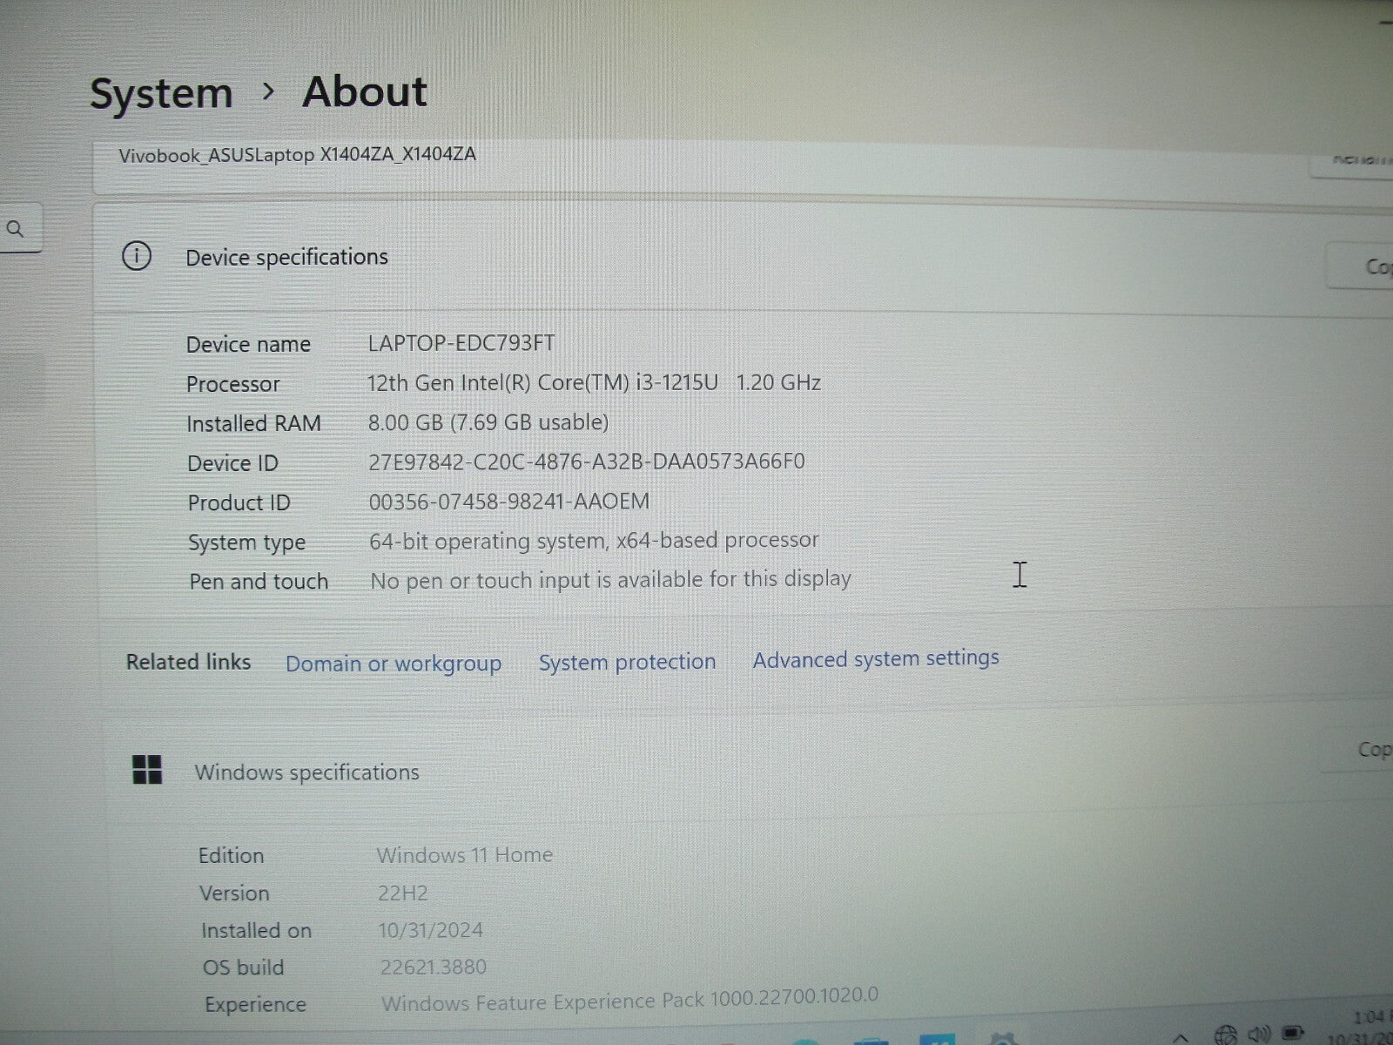1393x1045 pixels.
Task: Open network status from the globe tray icon
Action: click(x=1226, y=1035)
